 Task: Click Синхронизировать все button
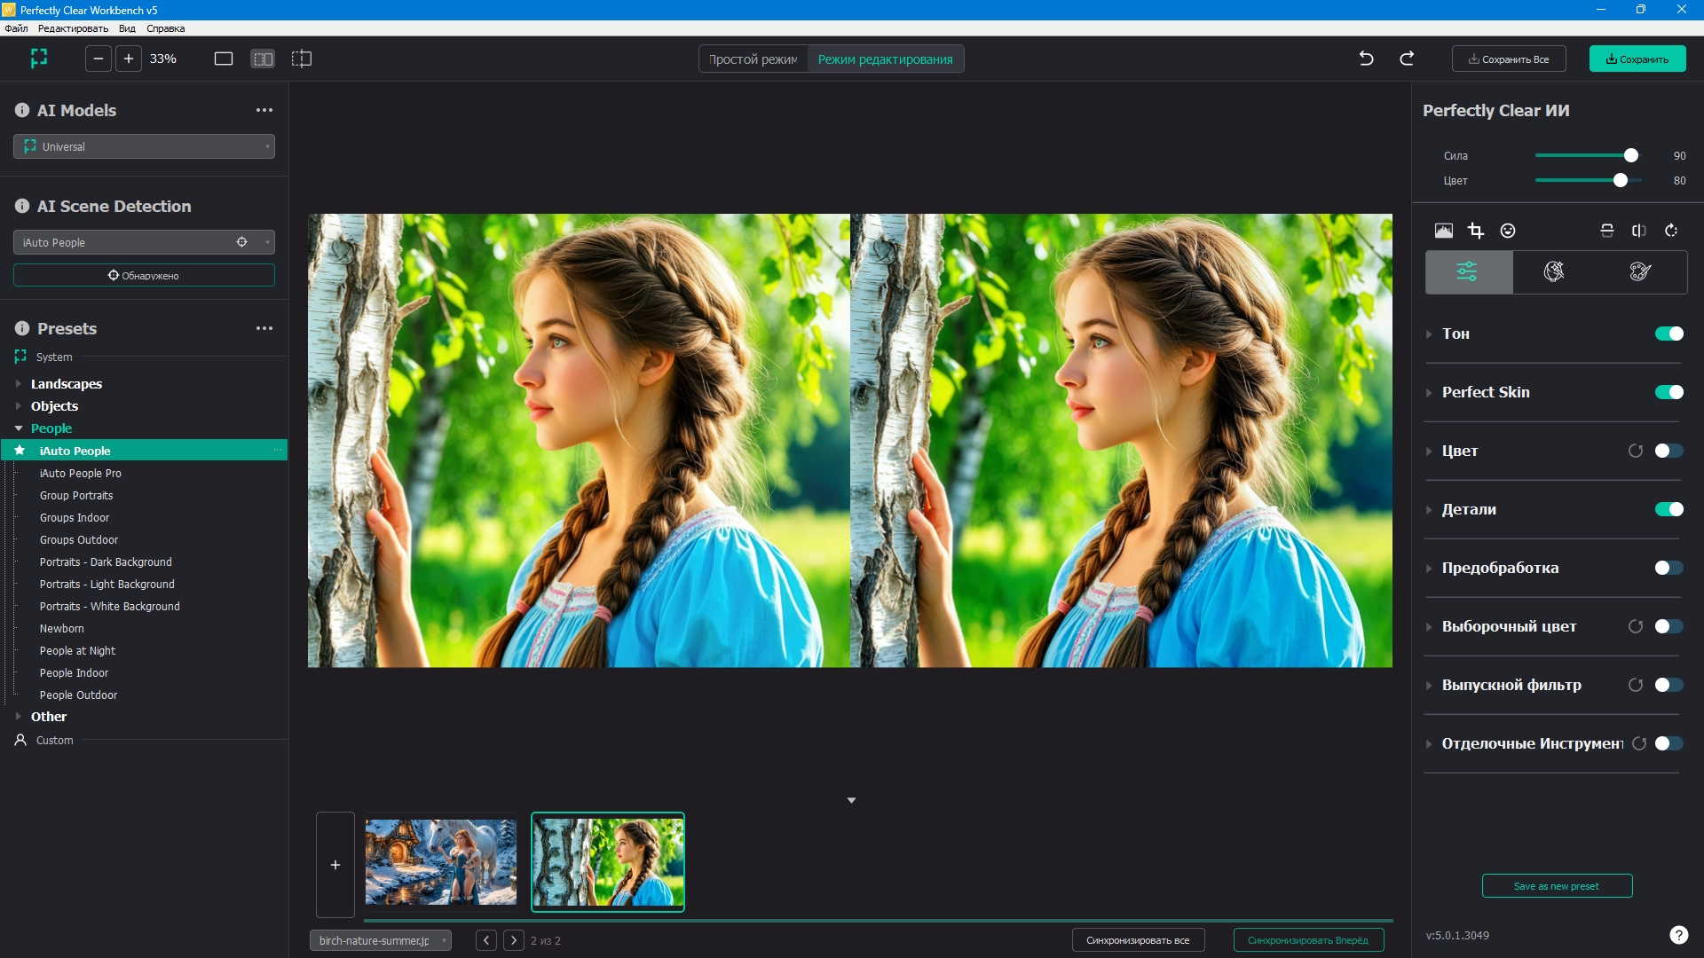[x=1138, y=940]
